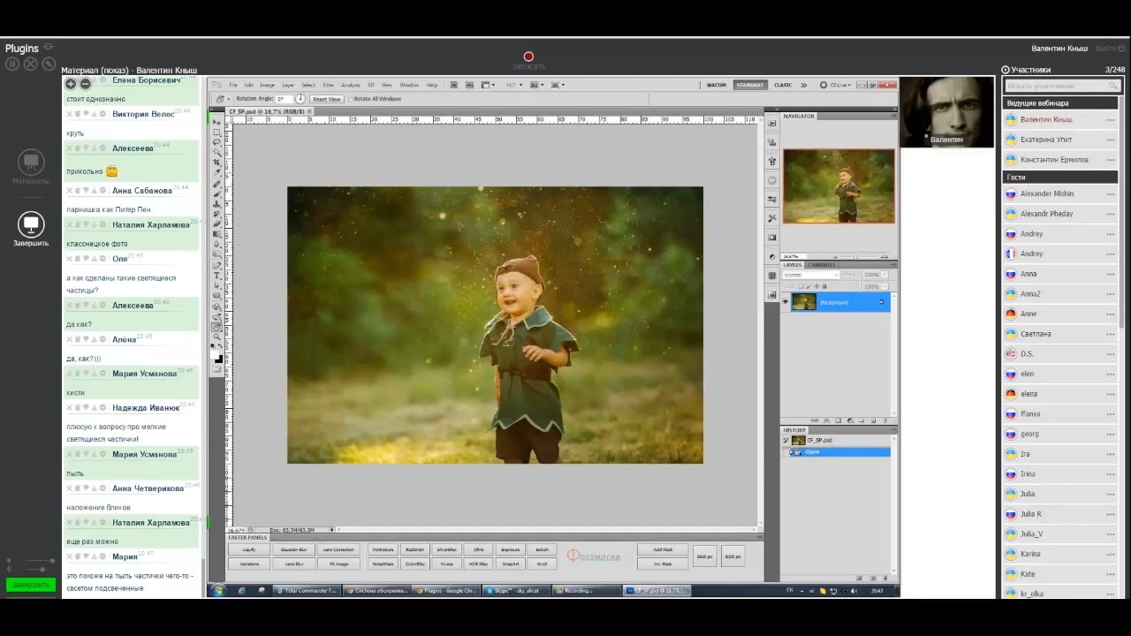Select the Pen tool
The image size is (1131, 636).
(x=217, y=265)
